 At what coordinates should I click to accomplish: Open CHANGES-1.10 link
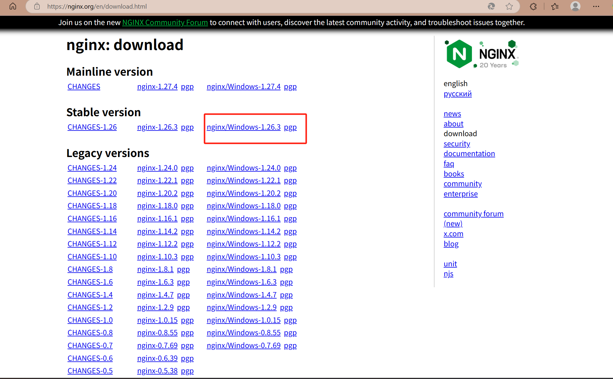92,257
